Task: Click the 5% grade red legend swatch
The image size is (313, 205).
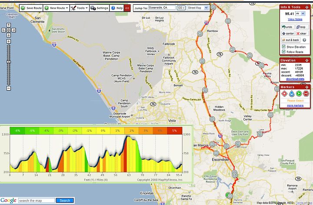Action: (x=174, y=131)
